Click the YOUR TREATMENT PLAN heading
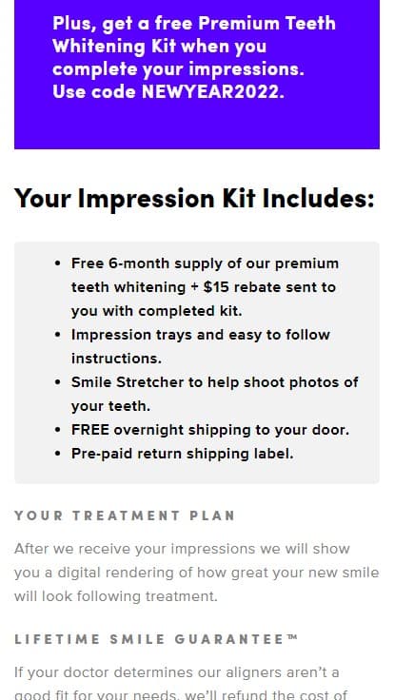 pyautogui.click(x=125, y=515)
